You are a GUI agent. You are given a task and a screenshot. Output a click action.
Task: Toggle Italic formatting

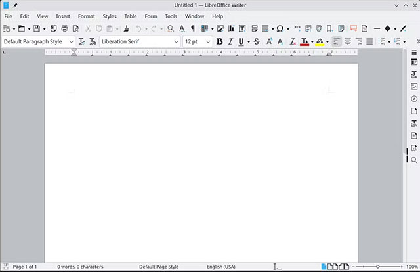(x=230, y=41)
